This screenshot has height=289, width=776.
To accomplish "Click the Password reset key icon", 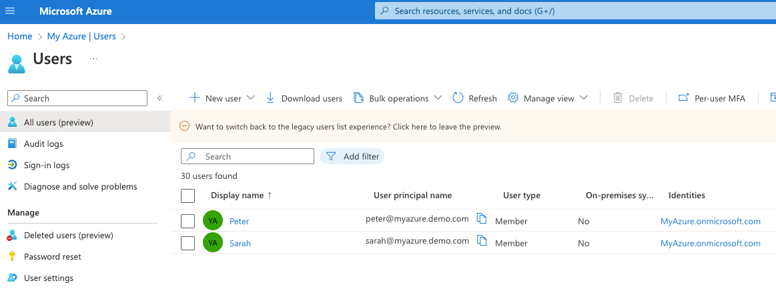I will coord(13,256).
